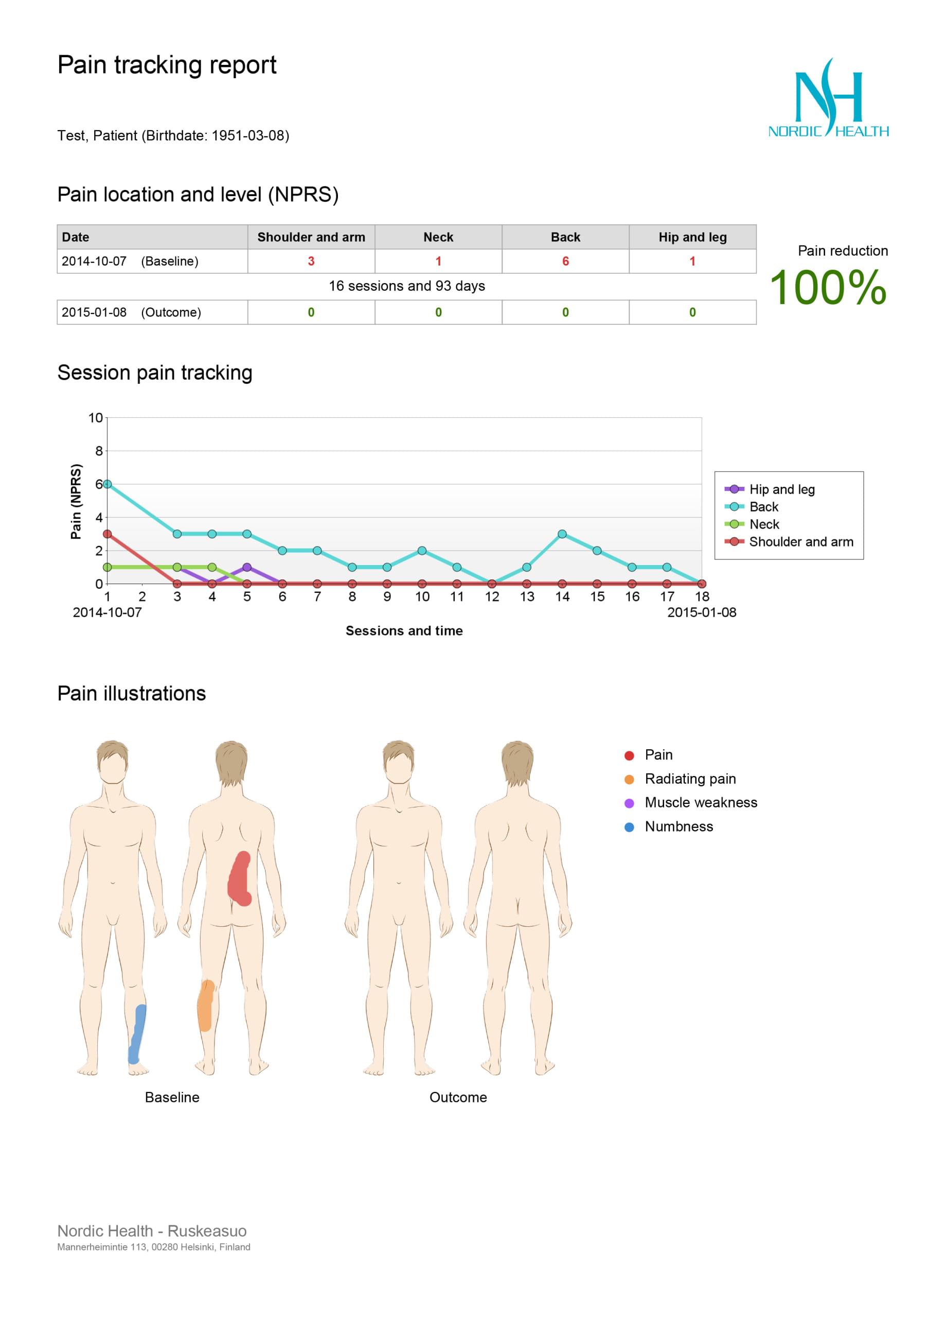
Task: Click the Shoulder and arm column header
Action: [311, 237]
